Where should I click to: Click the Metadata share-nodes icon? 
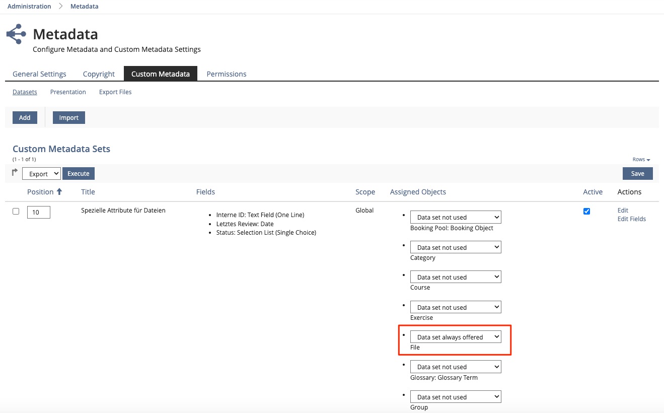pyautogui.click(x=17, y=34)
